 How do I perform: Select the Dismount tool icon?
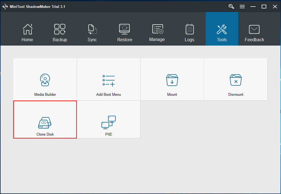[236, 80]
